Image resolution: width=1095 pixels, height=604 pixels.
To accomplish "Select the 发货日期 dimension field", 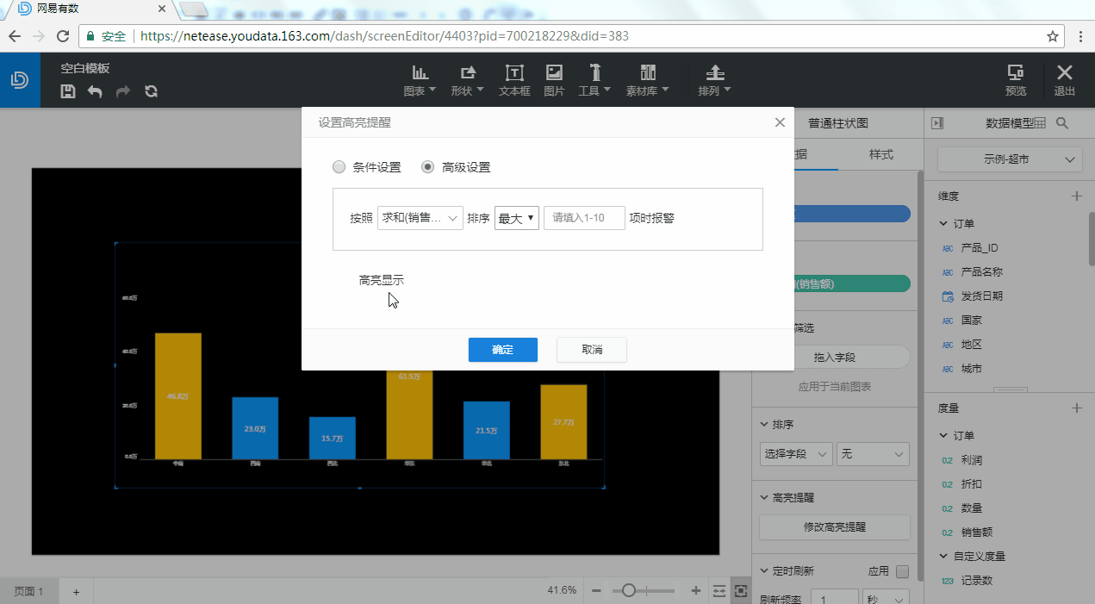I will 982,296.
